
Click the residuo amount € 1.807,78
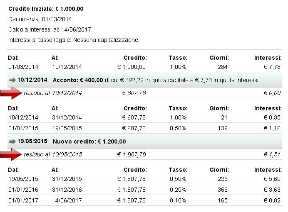click(x=132, y=154)
